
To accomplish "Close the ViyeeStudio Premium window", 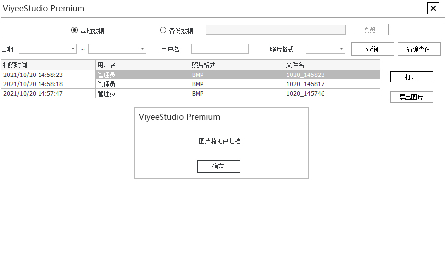I will coord(433,8).
